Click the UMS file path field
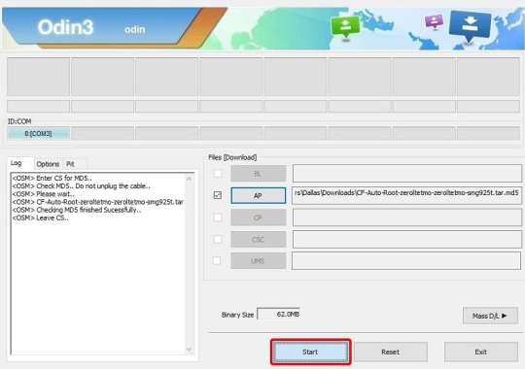This screenshot has height=369, width=525. click(406, 260)
